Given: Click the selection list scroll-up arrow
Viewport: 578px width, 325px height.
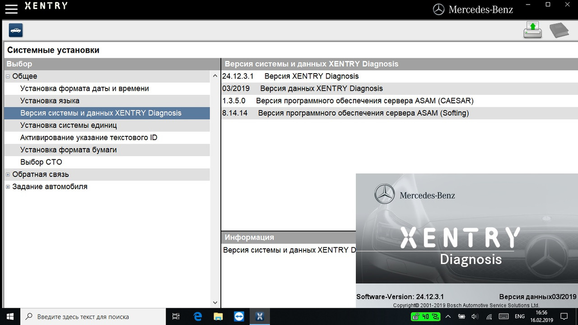Looking at the screenshot, I should (215, 76).
